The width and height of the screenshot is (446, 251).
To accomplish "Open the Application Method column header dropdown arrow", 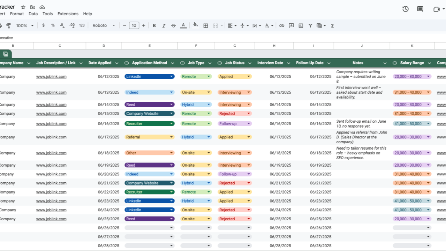I will 172,63.
